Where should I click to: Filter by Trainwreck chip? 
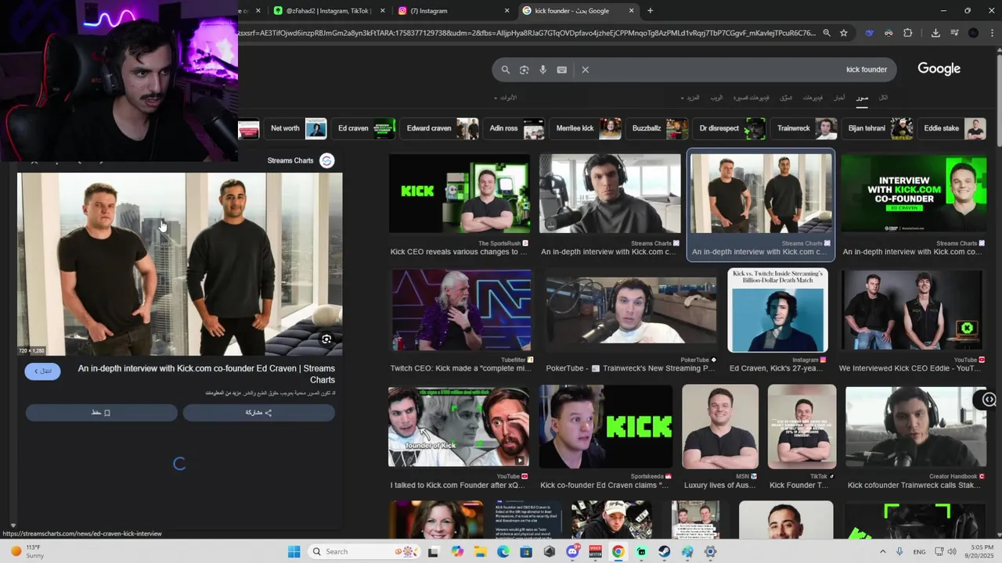click(x=804, y=128)
